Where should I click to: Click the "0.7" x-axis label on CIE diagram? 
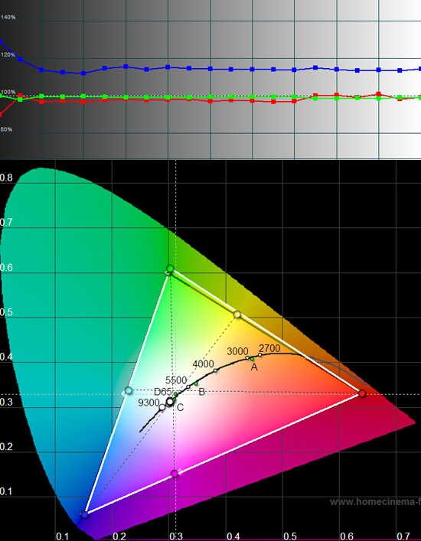(x=403, y=536)
